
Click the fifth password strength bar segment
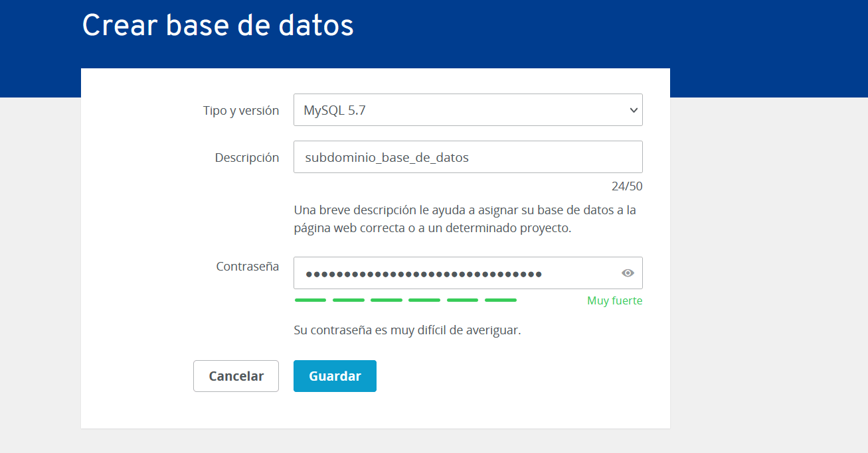[462, 300]
